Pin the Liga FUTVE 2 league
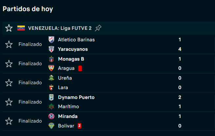This screenshot has height=136, width=215. pos(98,28)
